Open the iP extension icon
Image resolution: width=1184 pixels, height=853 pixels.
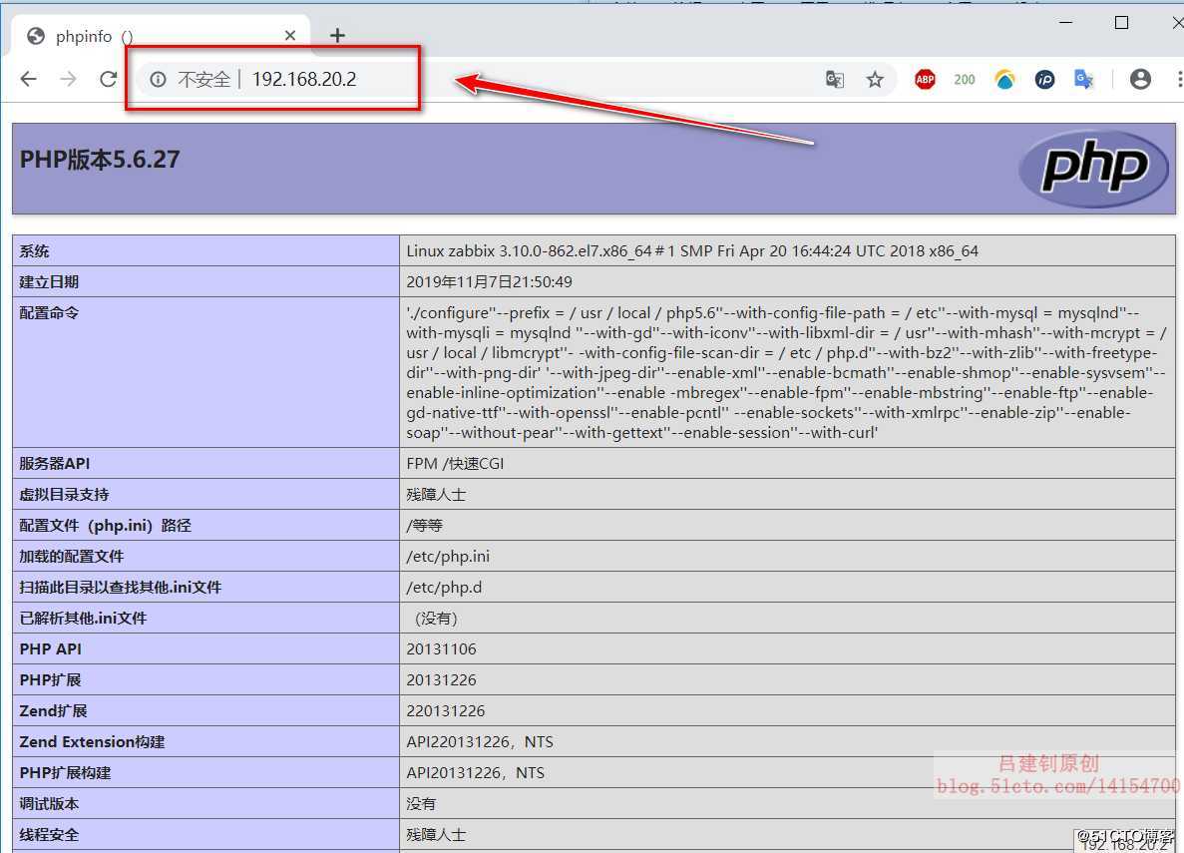tap(1045, 80)
